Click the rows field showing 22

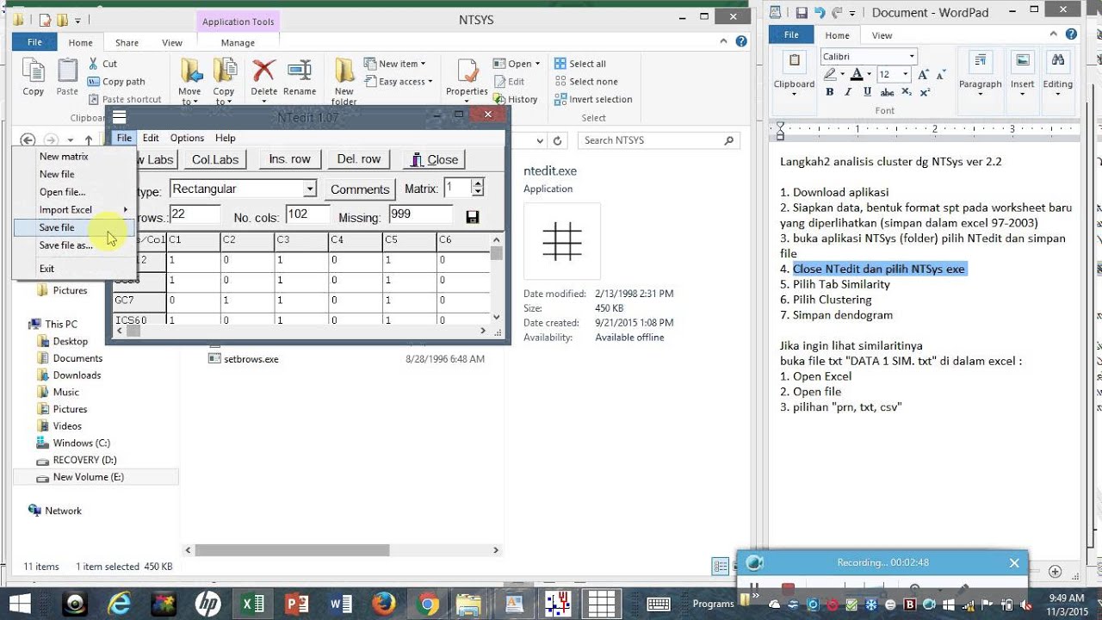195,215
